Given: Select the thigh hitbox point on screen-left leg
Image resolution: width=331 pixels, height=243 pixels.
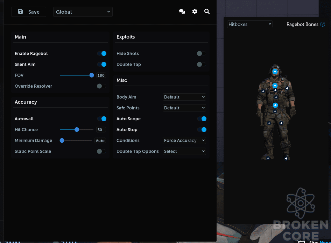Looking at the screenshot, I should click(269, 123).
